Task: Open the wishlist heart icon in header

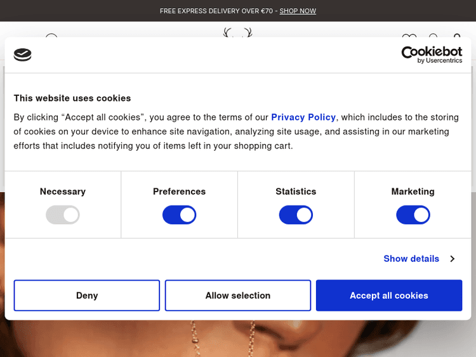Action: tap(409, 37)
